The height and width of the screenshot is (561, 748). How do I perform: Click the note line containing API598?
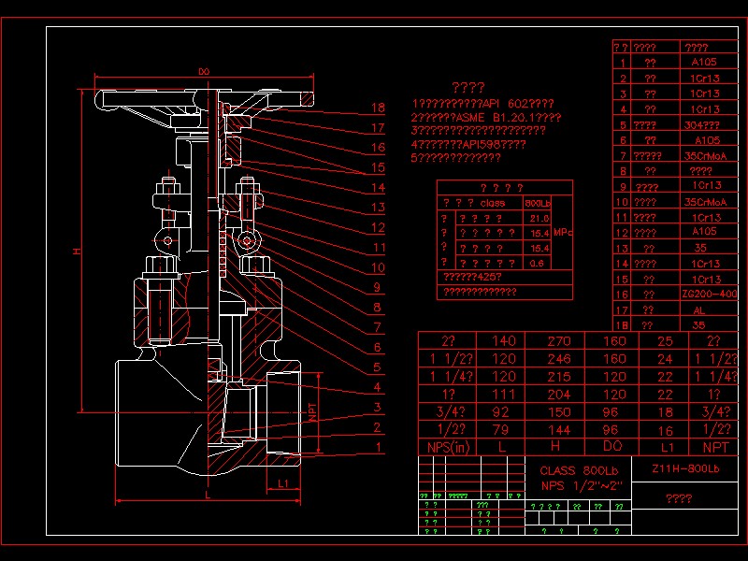[x=468, y=144]
